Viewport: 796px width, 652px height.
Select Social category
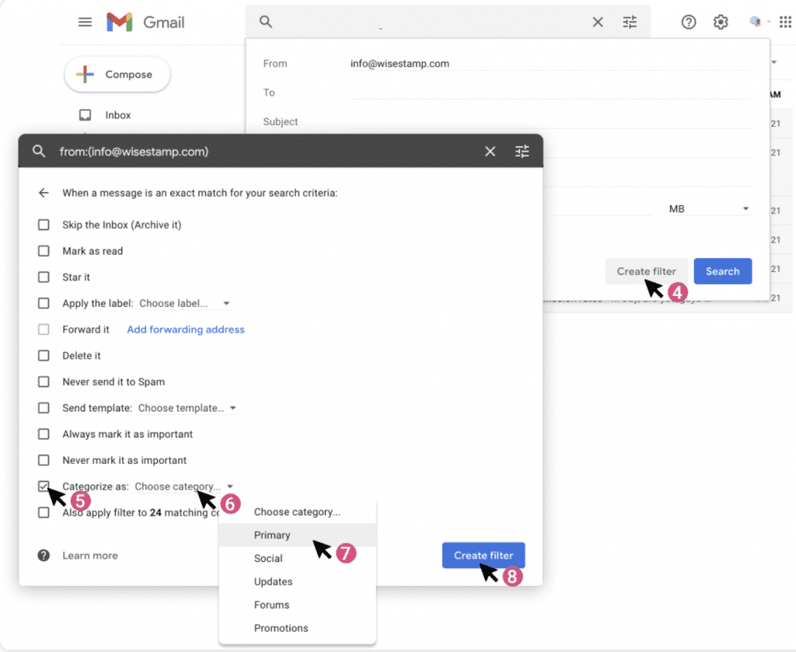(x=298, y=558)
